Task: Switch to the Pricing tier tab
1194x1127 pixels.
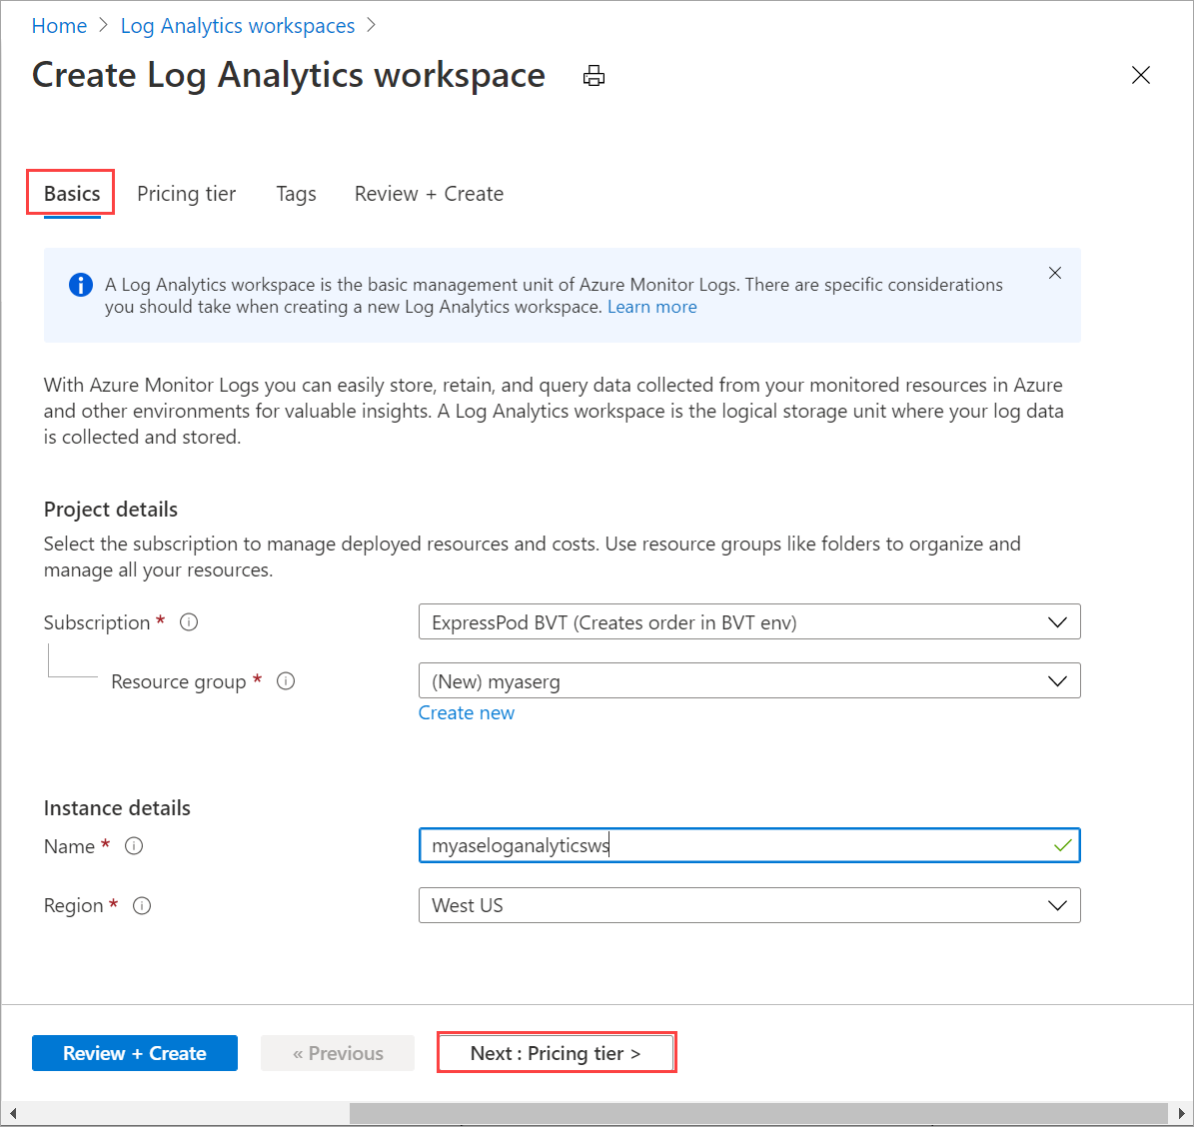Action: (187, 193)
